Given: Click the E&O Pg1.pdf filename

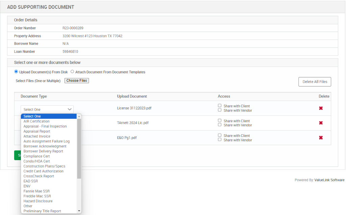Looking at the screenshot, I should click(x=127, y=138).
